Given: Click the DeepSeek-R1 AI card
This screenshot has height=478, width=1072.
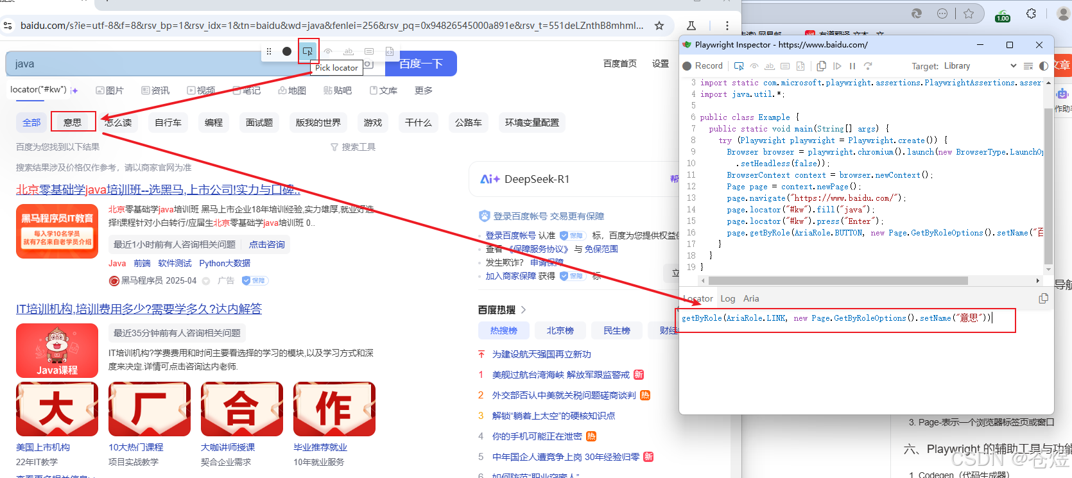Looking at the screenshot, I should (575, 179).
